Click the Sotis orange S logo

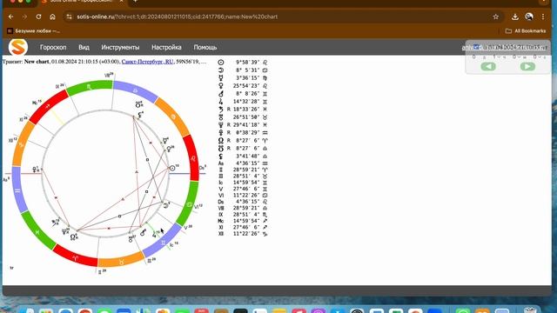click(18, 47)
